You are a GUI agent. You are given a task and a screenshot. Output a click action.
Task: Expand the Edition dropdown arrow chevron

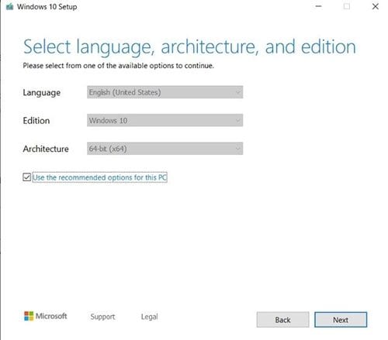tap(237, 120)
